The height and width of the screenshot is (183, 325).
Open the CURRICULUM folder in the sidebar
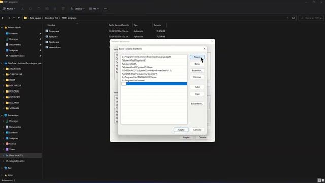[15, 75]
